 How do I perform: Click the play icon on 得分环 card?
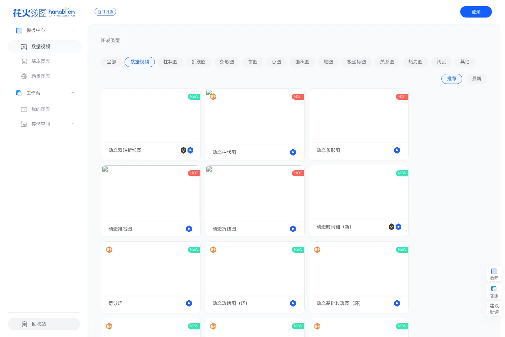[189, 303]
